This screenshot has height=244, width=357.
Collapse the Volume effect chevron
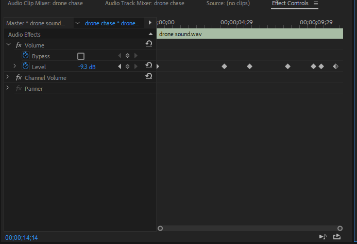tap(9, 44)
